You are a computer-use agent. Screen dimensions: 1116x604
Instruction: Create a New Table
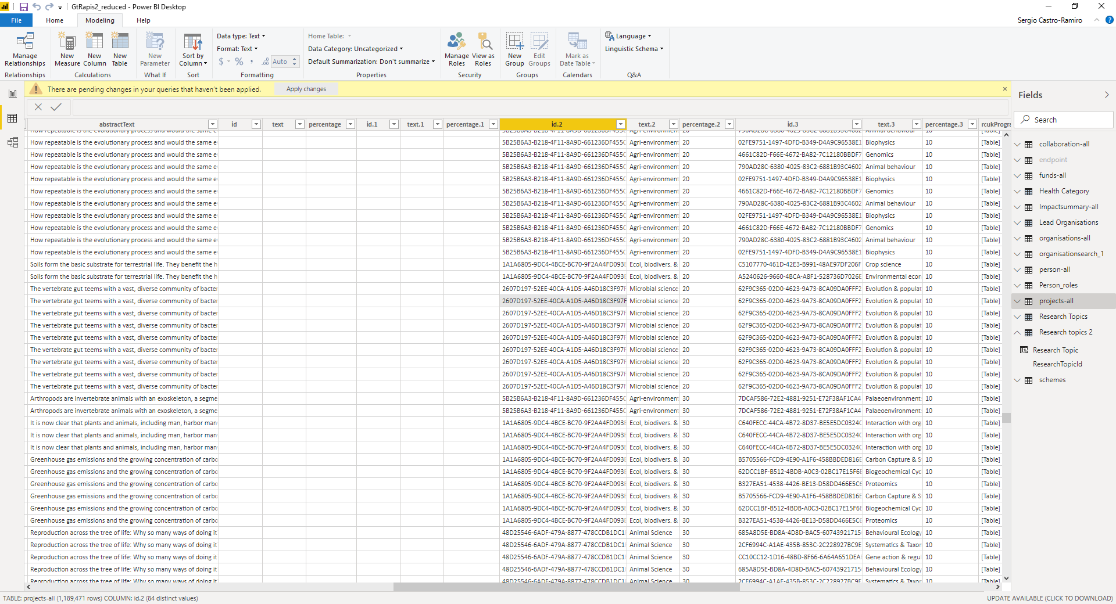(120, 49)
